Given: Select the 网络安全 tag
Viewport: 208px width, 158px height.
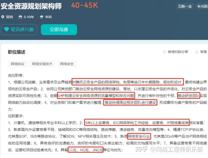Looking at the screenshot, I should [67, 64].
